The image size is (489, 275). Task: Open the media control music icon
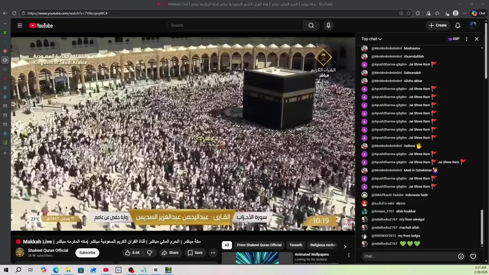click(x=428, y=13)
